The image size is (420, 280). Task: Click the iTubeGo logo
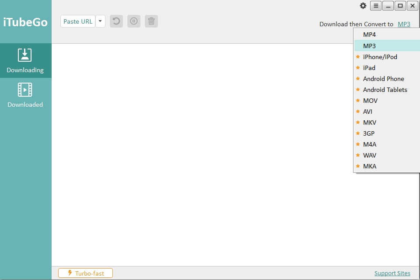pos(25,22)
